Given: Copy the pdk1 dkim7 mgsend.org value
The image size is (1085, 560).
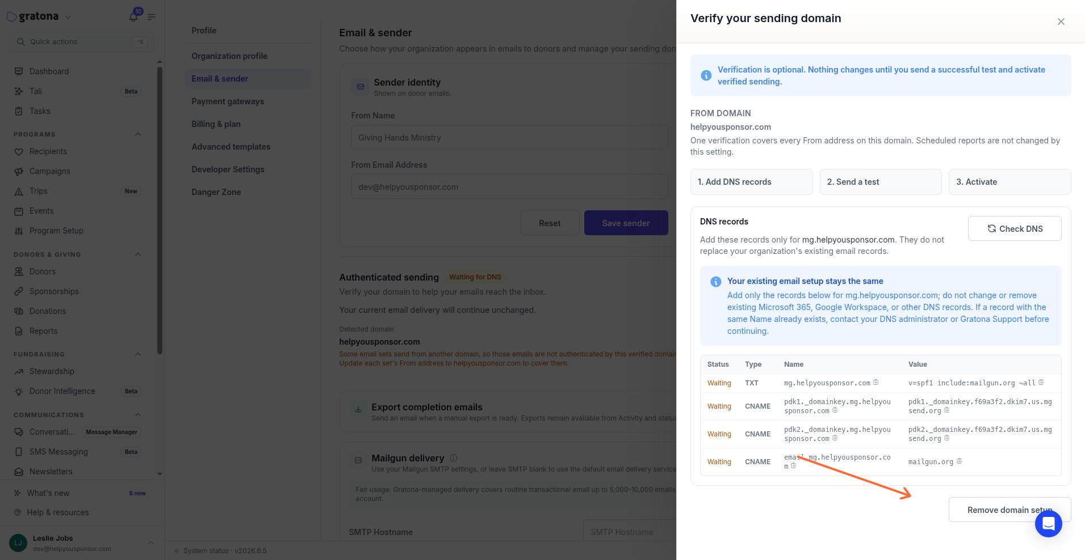Looking at the screenshot, I should pos(946,410).
